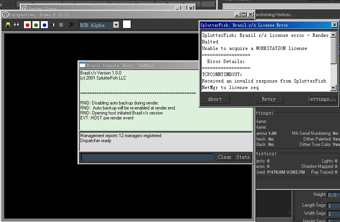Click the "Shadow Mapped: 0" statistic
The width and height of the screenshot is (340, 222).
pyautogui.click(x=320, y=166)
